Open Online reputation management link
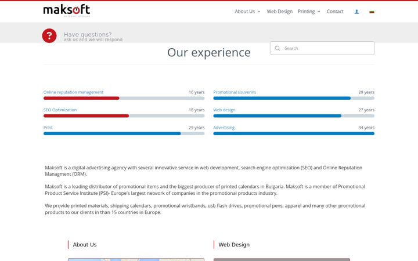 click(x=73, y=92)
